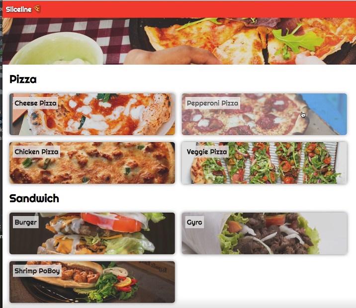Click the Pizza section heading
Viewport: 356px width, 308px height.
coord(23,79)
